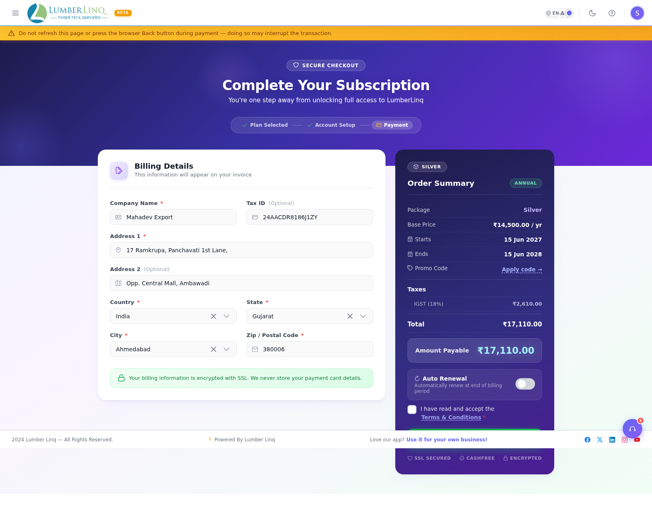Viewport: 652px width, 520px height.
Task: Focus the Address 2 input field
Action: [x=242, y=283]
